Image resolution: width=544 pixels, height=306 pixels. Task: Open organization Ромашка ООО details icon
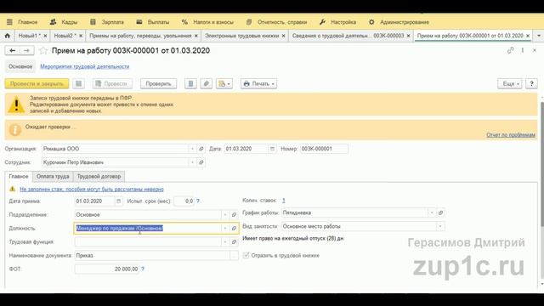(x=201, y=149)
